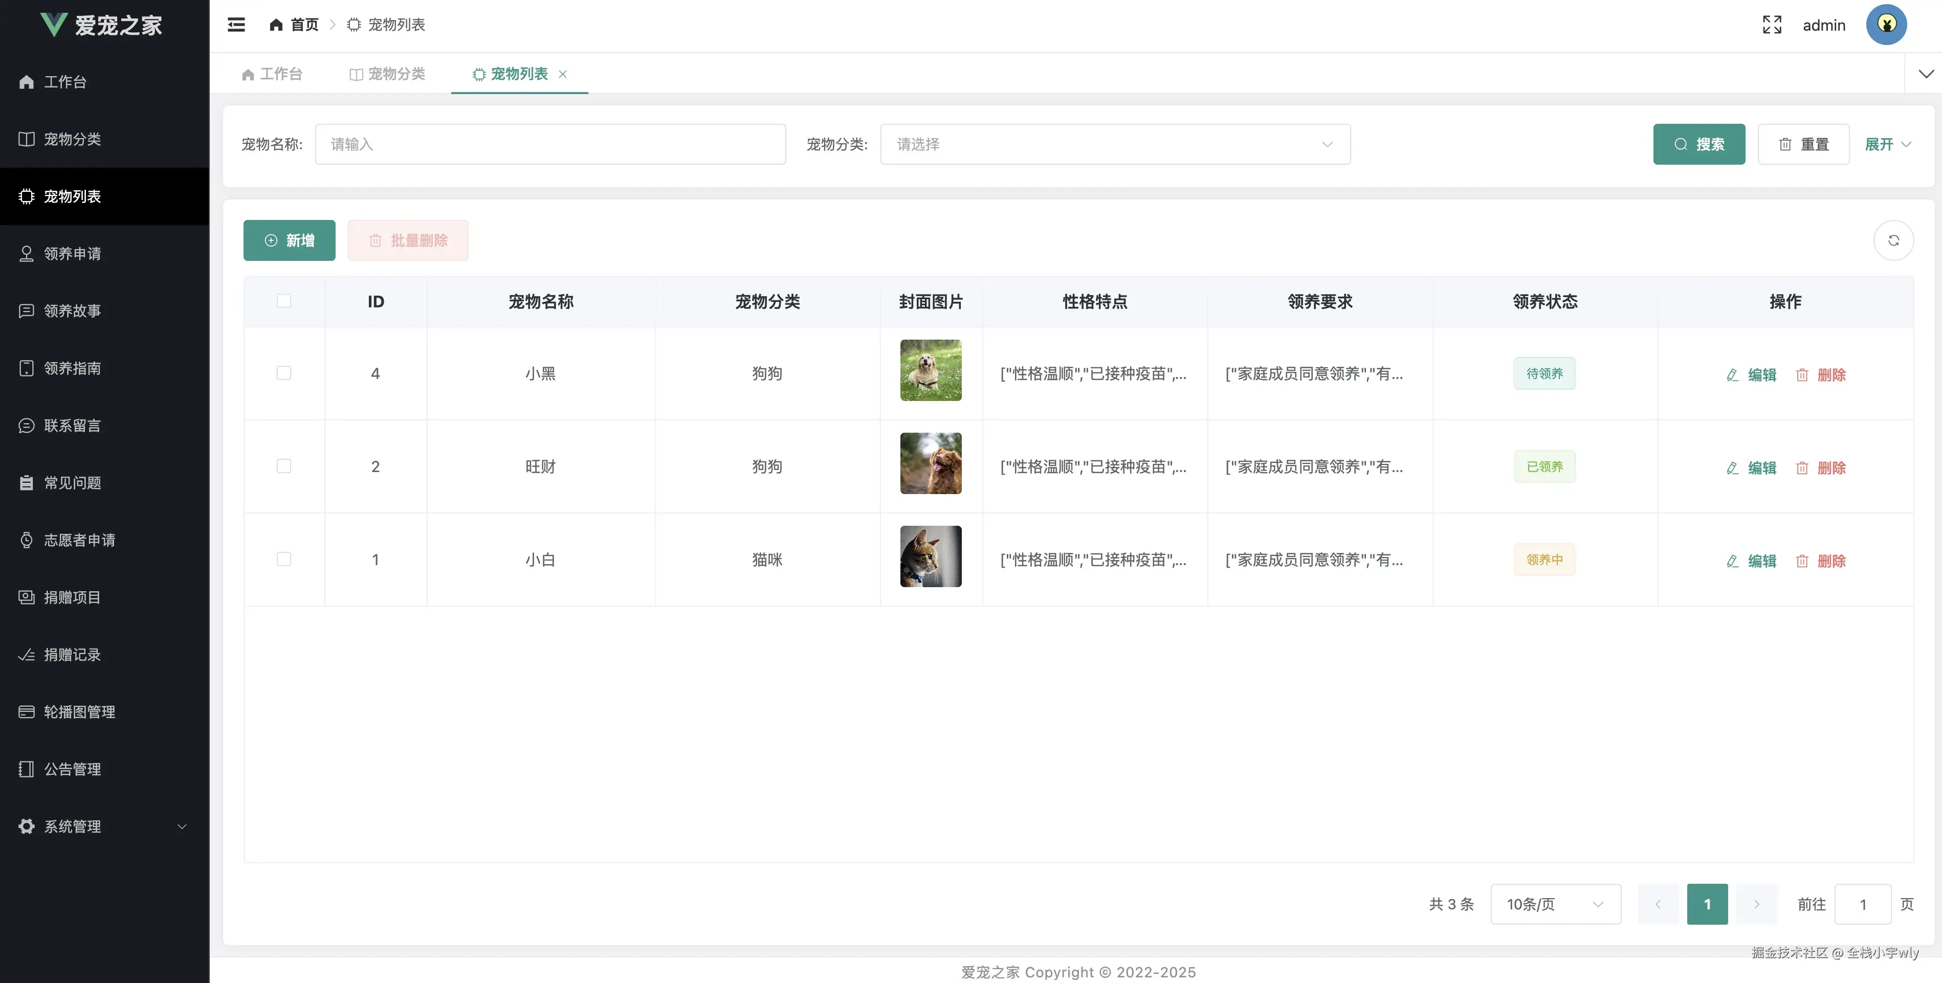The height and width of the screenshot is (983, 1942).
Task: Click the admin avatar icon
Action: point(1886,25)
